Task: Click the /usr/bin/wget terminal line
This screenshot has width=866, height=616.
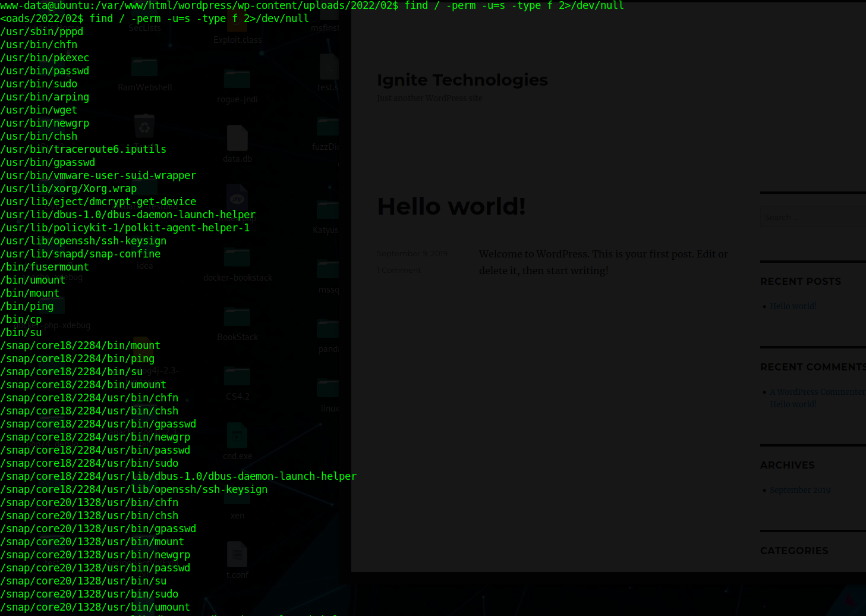Action: [x=39, y=110]
